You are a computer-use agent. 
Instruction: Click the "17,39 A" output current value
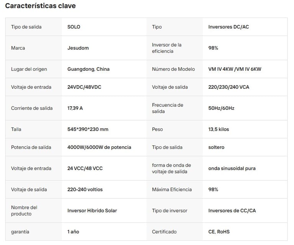(75, 108)
